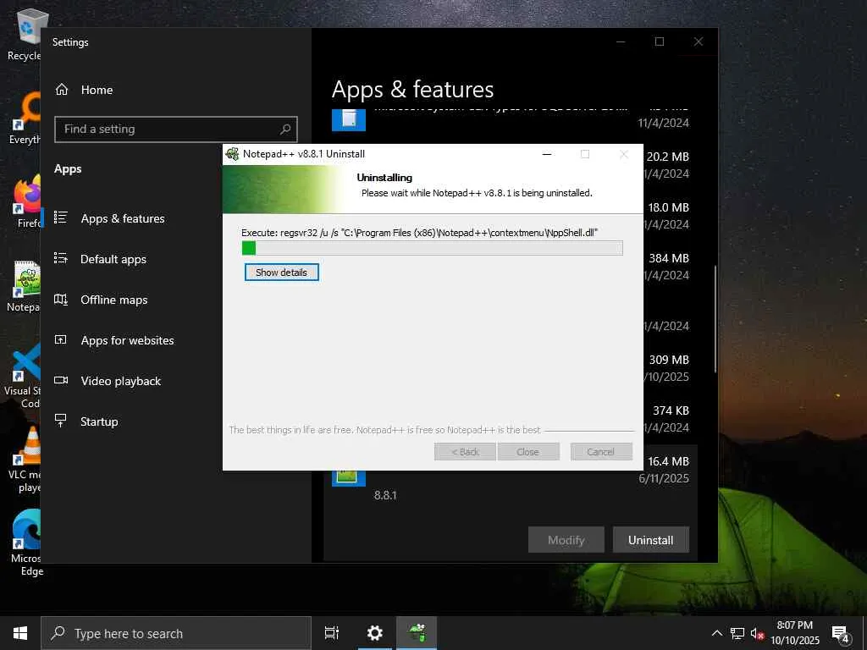This screenshot has height=650, width=867.
Task: Click the Settings gear taskbar icon
Action: point(375,633)
